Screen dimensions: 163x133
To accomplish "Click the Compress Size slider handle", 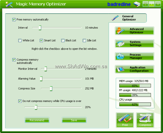I will pyautogui.click(x=51, y=89).
